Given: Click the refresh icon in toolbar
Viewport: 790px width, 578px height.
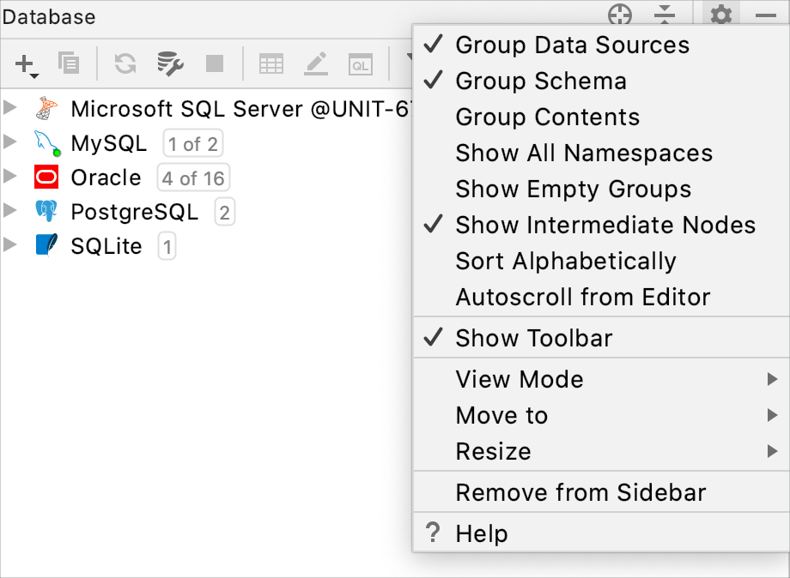Looking at the screenshot, I should pyautogui.click(x=125, y=63).
